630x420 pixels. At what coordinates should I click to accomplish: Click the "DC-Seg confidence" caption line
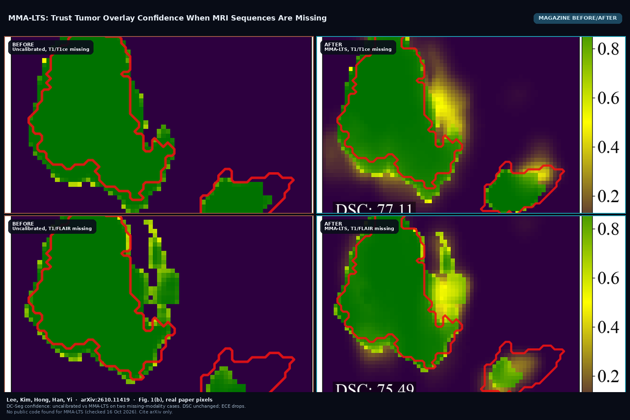[x=126, y=406]
